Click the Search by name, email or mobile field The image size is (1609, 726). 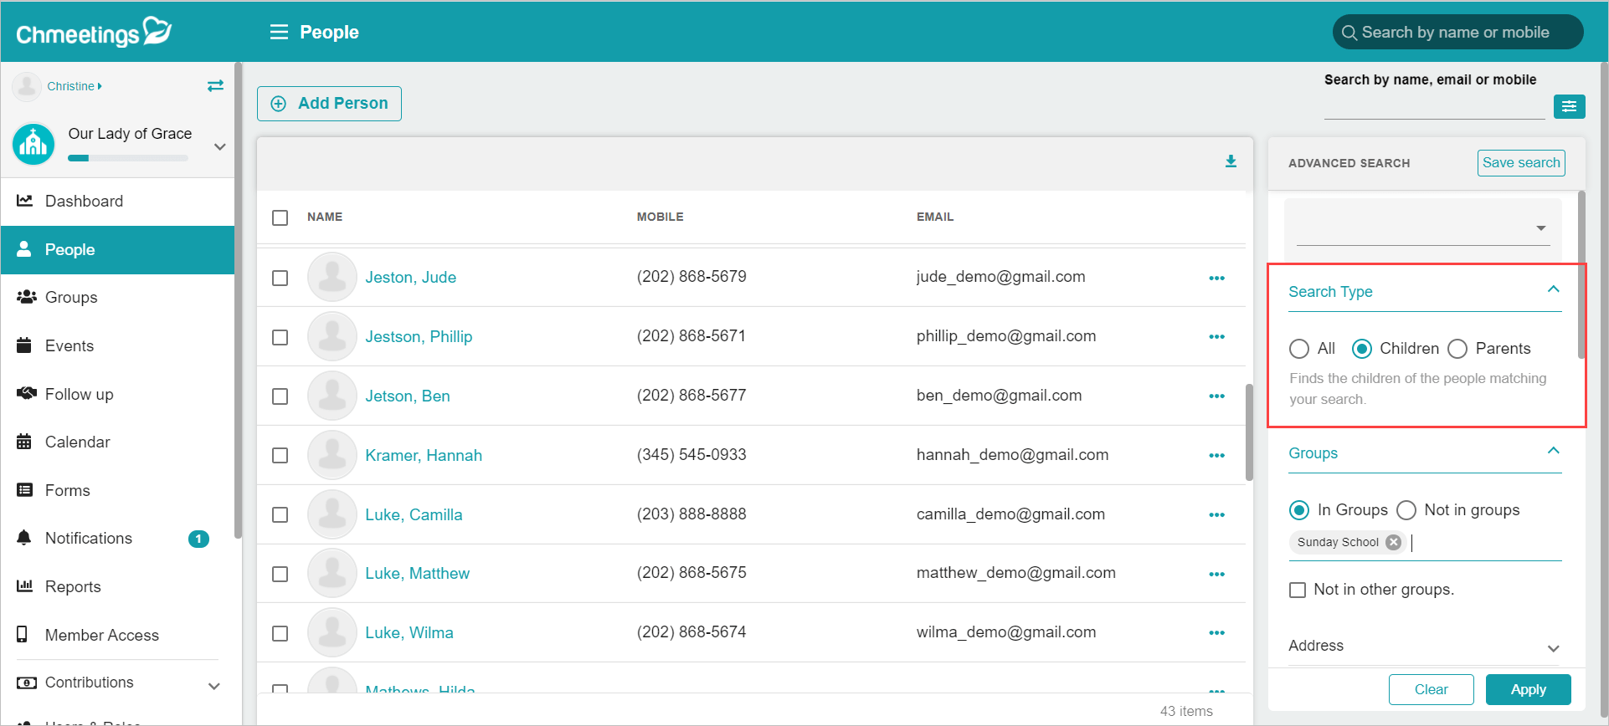point(1434,107)
